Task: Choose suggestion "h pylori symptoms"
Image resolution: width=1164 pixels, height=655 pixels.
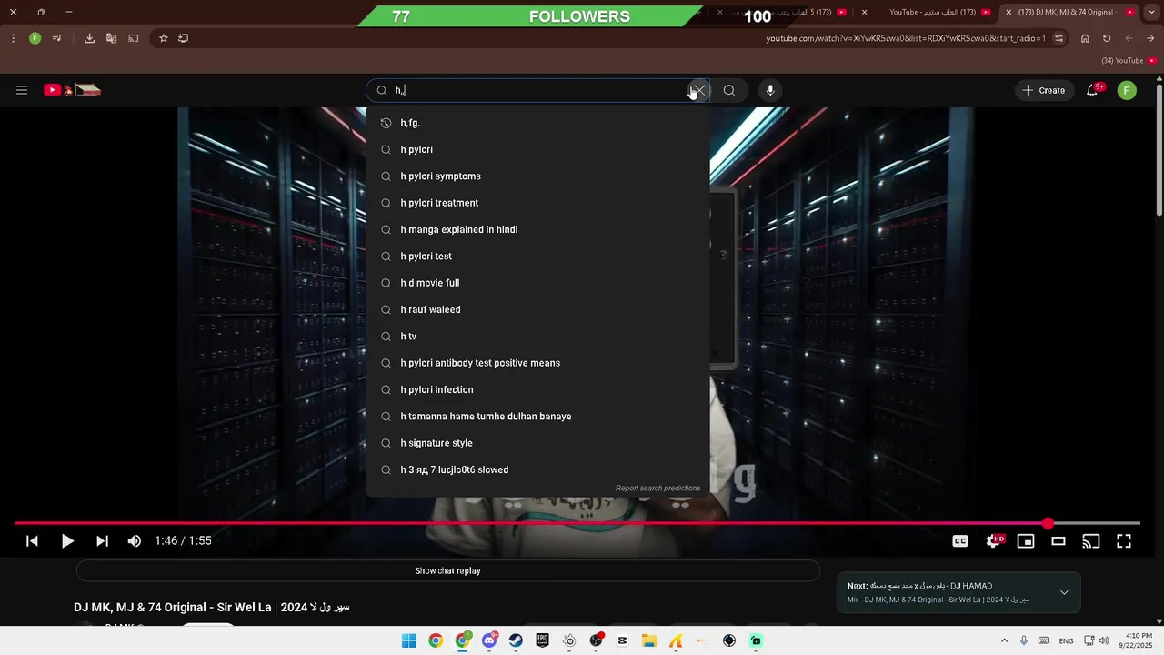Action: click(537, 176)
